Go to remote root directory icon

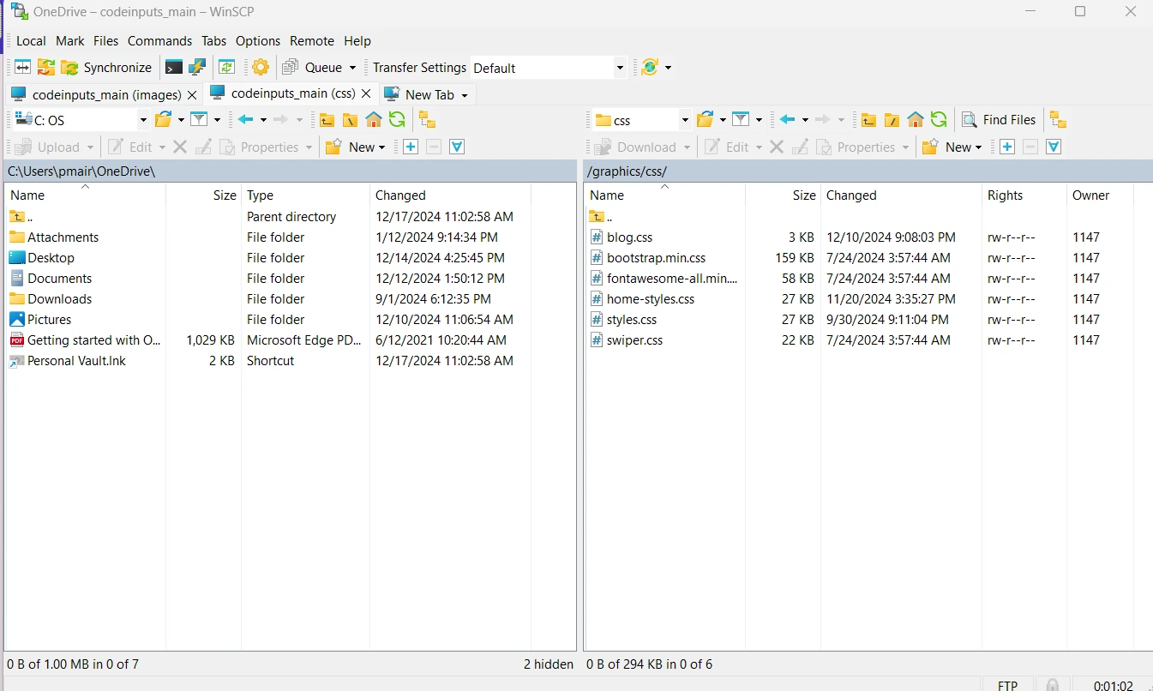tap(892, 119)
